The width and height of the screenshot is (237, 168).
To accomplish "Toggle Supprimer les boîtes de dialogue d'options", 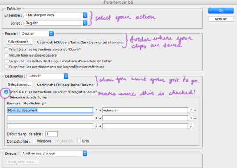I will point(6,61).
